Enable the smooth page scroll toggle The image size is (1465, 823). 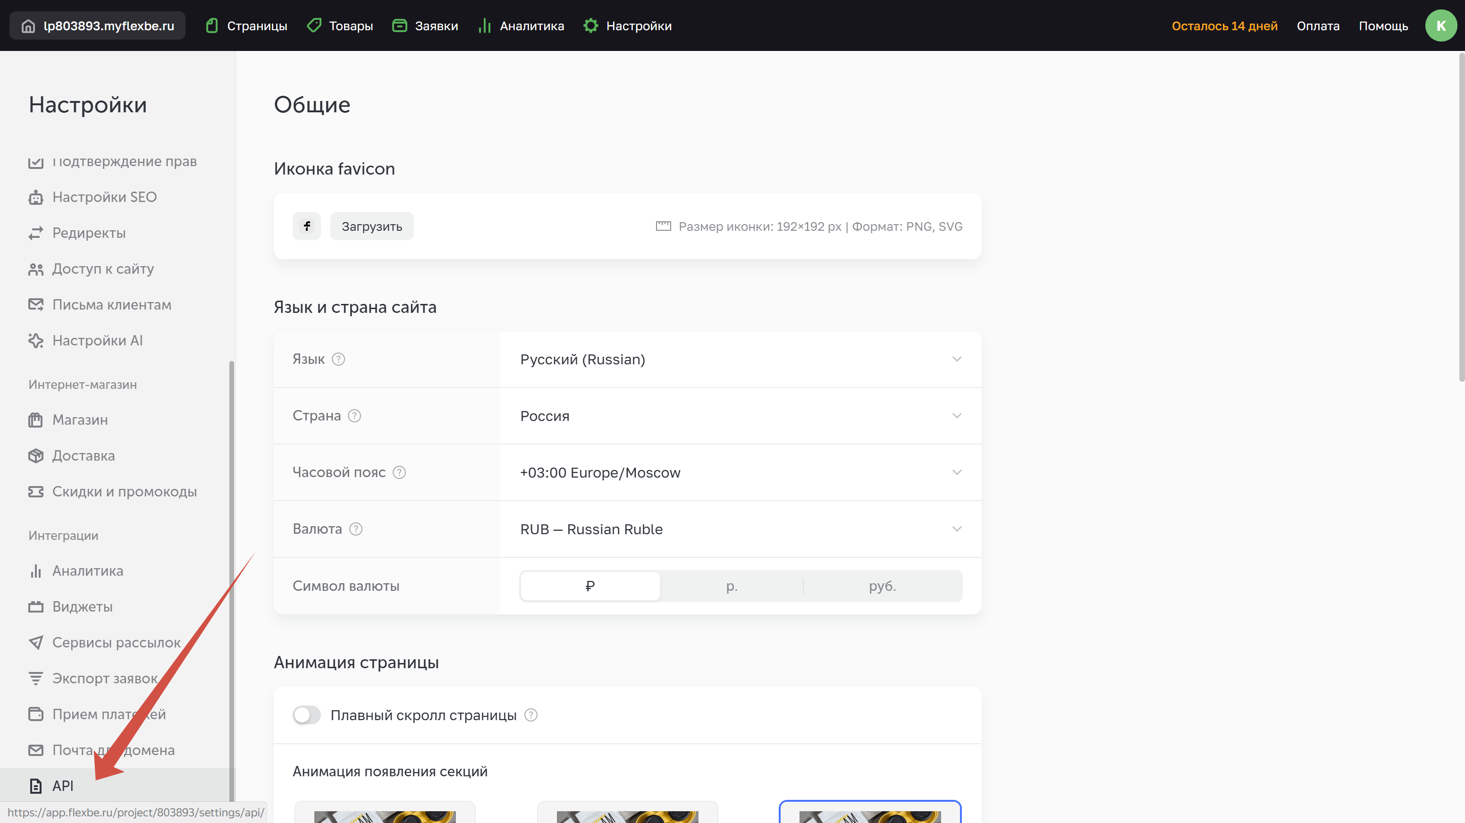point(306,715)
